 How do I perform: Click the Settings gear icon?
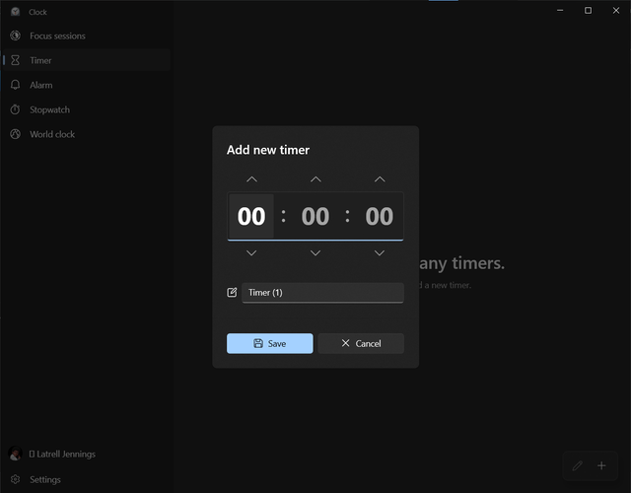coord(16,479)
